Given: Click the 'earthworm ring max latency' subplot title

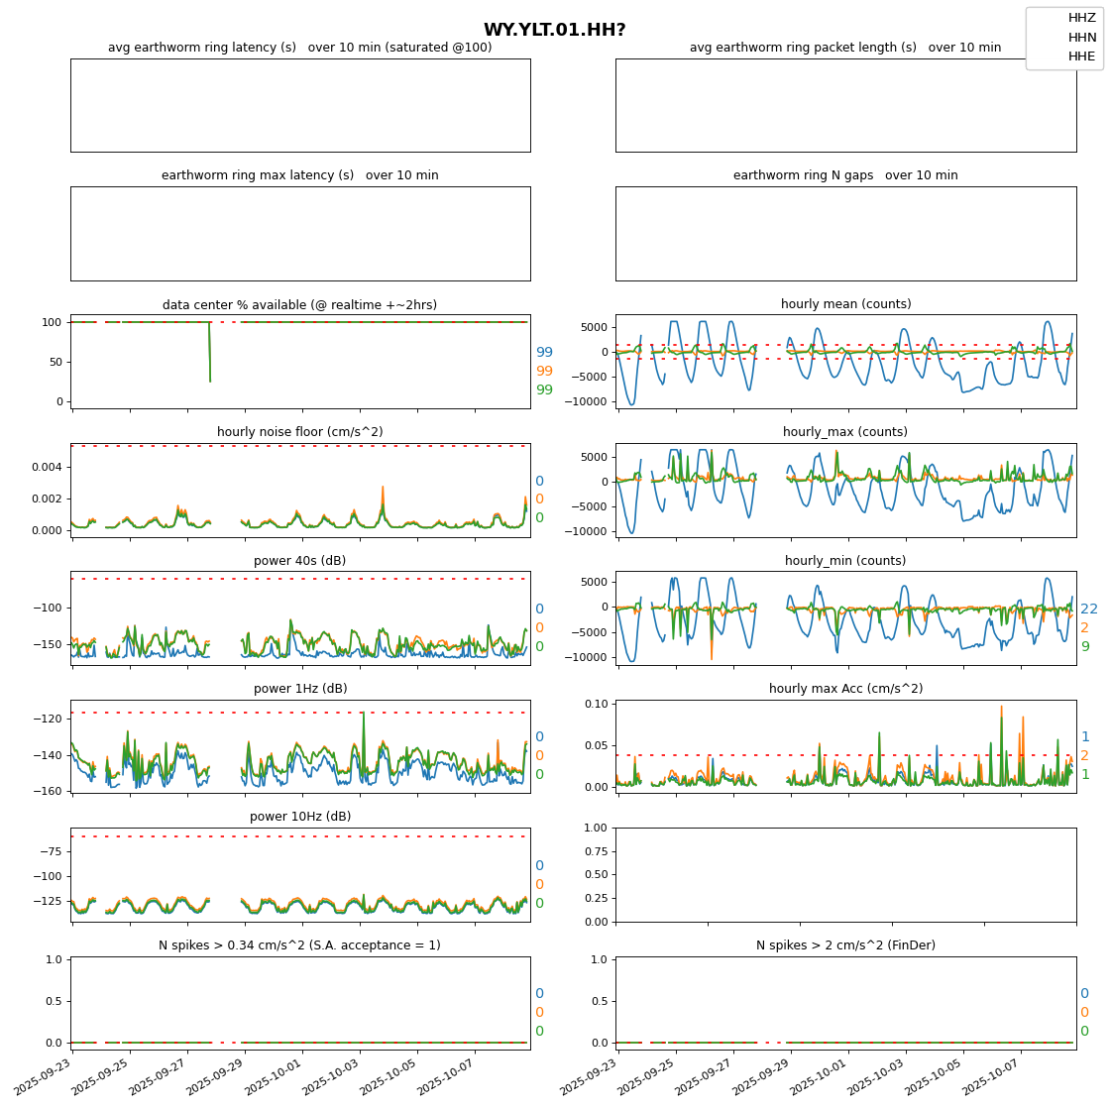Looking at the screenshot, I should pos(299,175).
